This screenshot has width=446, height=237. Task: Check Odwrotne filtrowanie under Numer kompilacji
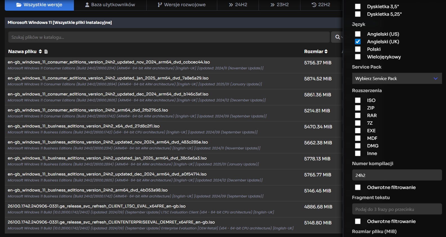coord(358,187)
